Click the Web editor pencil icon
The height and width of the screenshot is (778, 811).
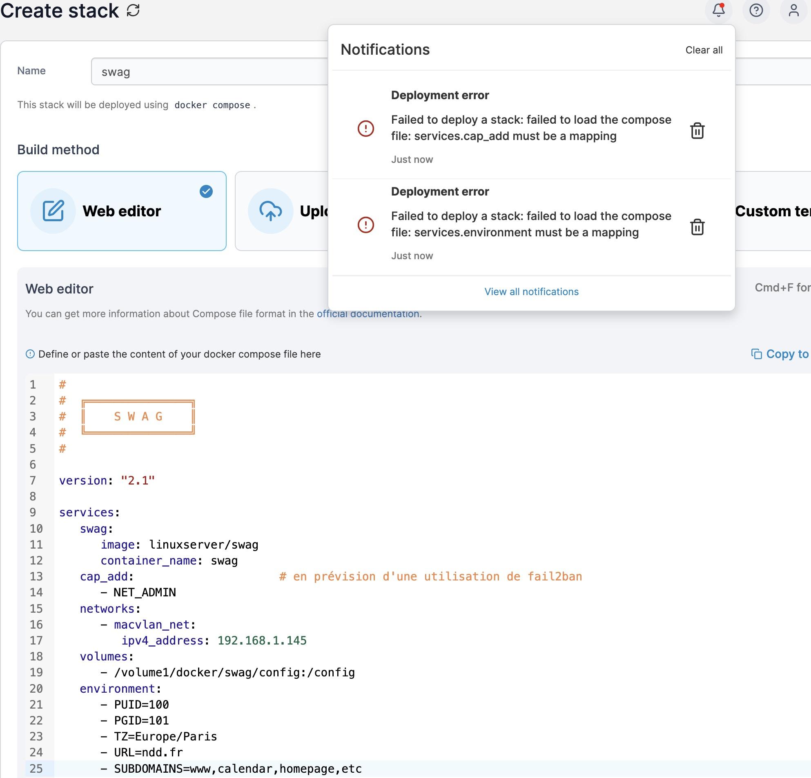tap(53, 211)
